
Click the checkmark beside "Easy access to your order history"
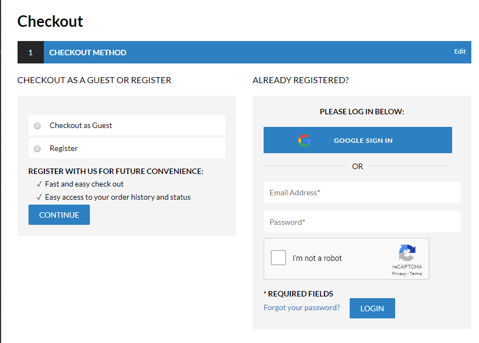point(39,197)
